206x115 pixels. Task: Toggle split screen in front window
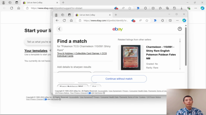click(170, 20)
